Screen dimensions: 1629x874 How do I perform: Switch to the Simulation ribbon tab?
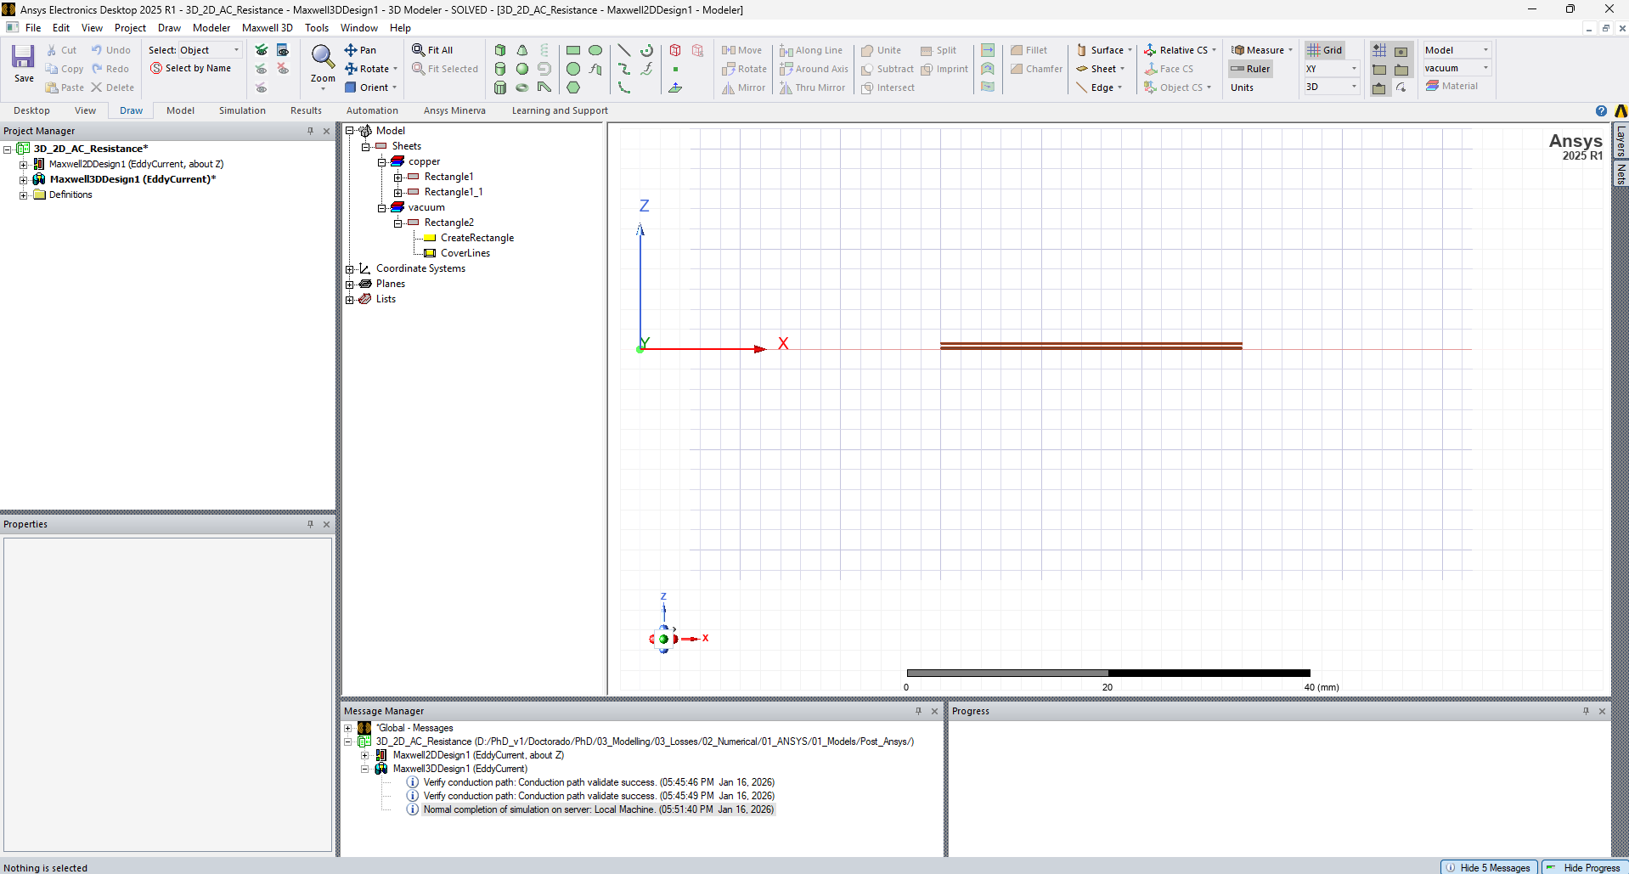[242, 110]
